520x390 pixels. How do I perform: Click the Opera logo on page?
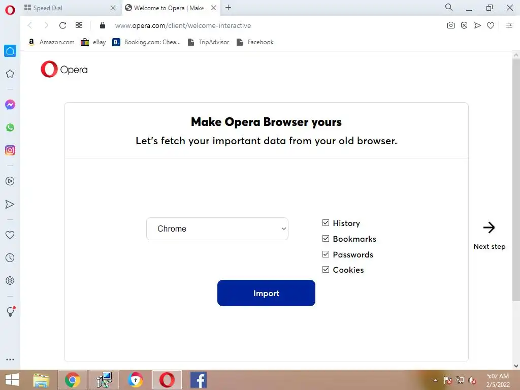64,69
